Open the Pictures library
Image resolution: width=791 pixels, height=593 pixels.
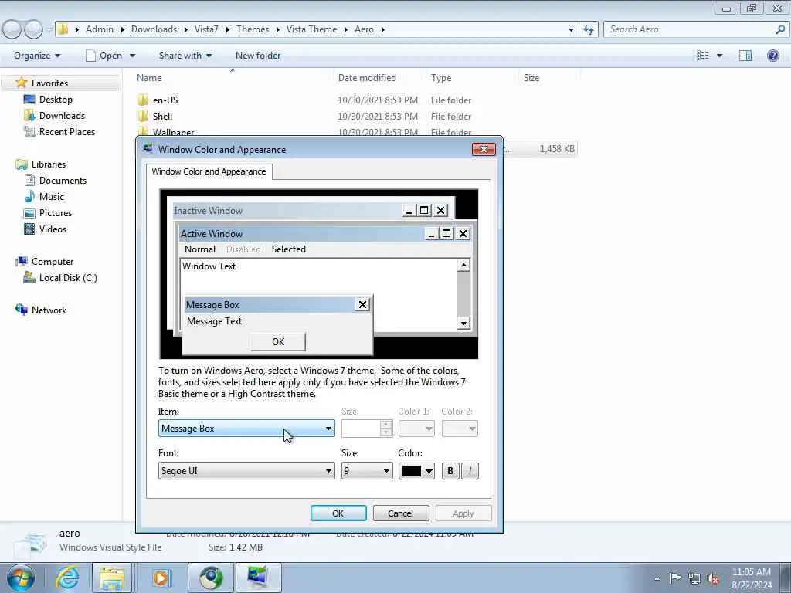coord(56,213)
